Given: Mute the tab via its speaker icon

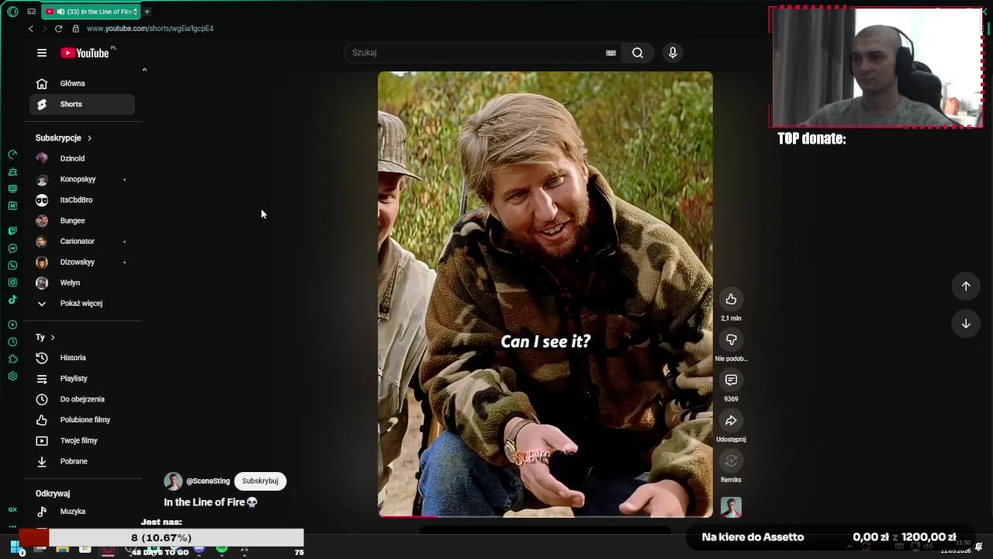Looking at the screenshot, I should tap(61, 12).
